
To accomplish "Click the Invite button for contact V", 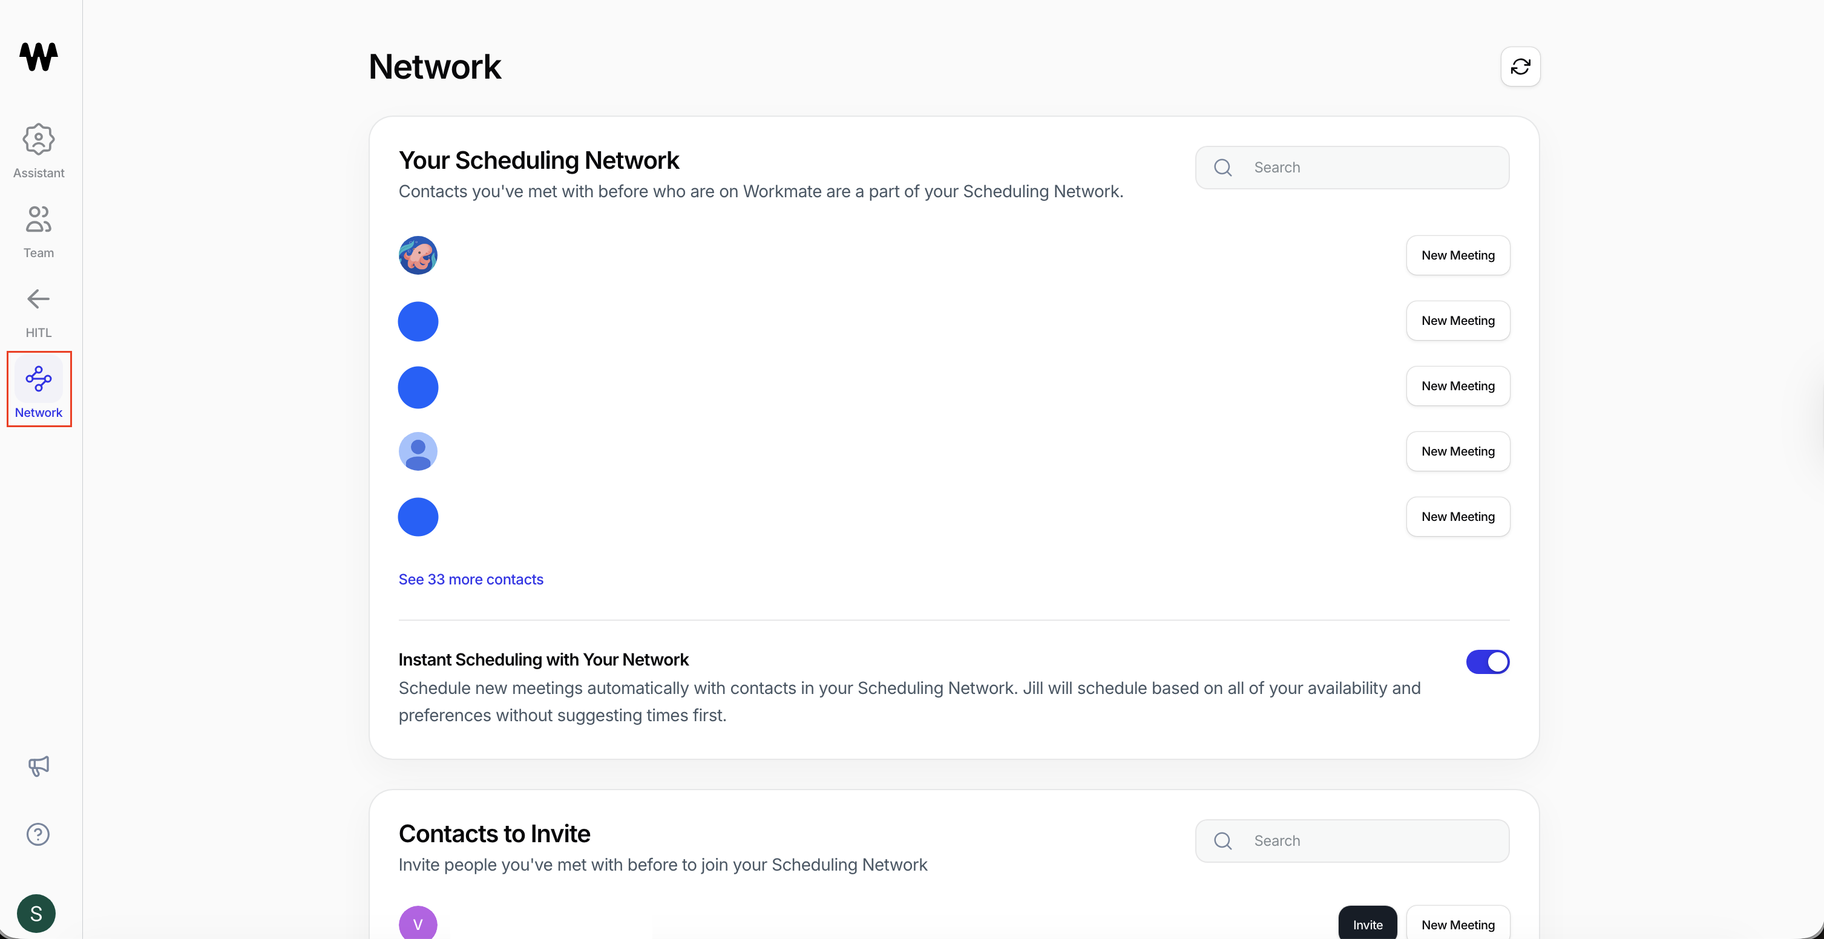I will [x=1367, y=924].
